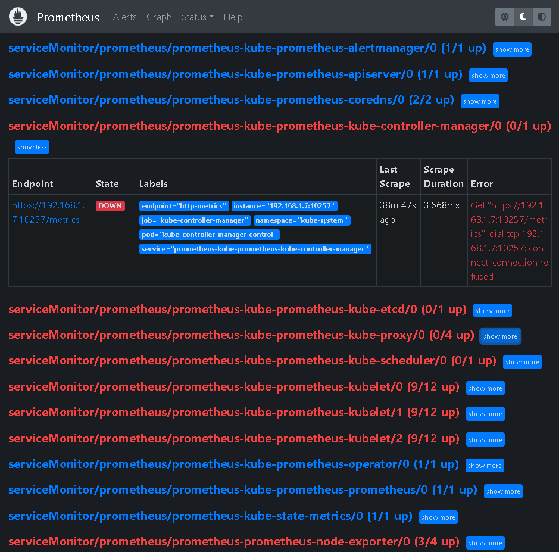Open the Graph page

coord(159,17)
